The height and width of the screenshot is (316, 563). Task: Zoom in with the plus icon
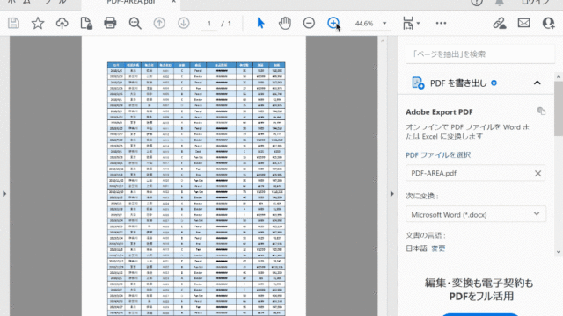(333, 24)
